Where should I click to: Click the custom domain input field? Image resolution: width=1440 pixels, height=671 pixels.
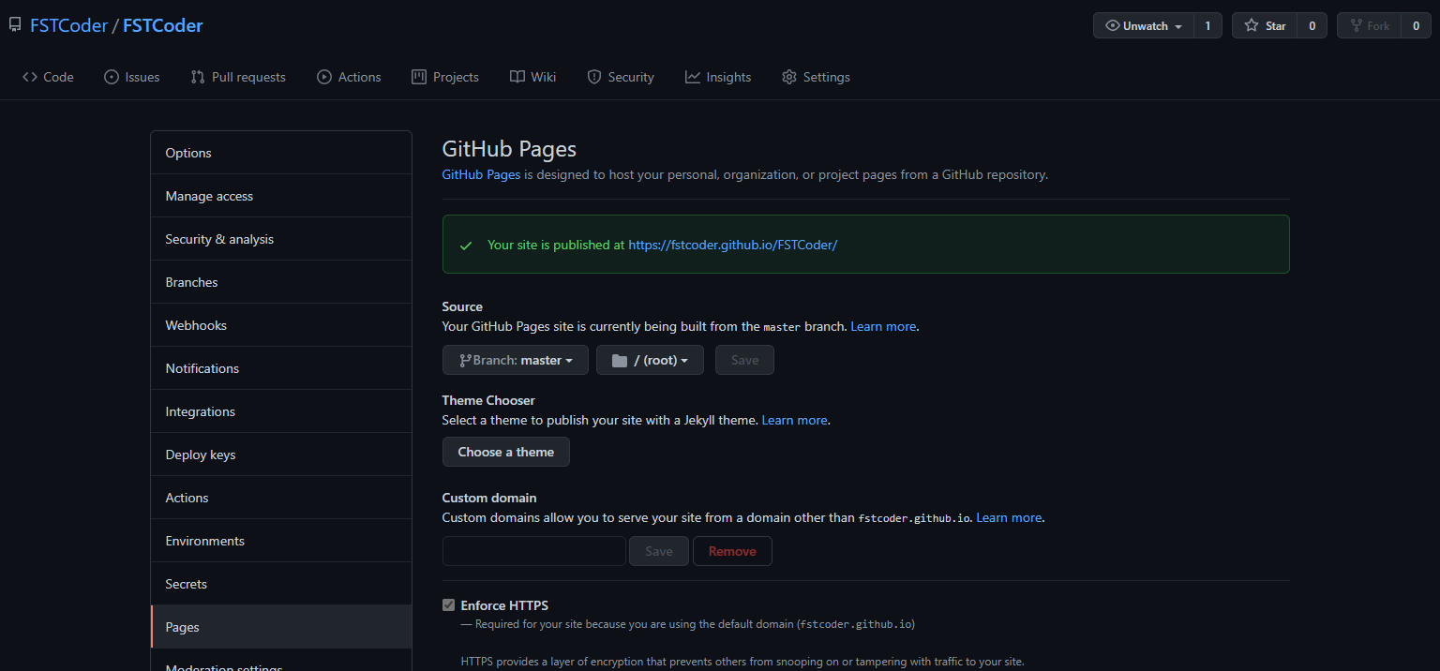534,551
